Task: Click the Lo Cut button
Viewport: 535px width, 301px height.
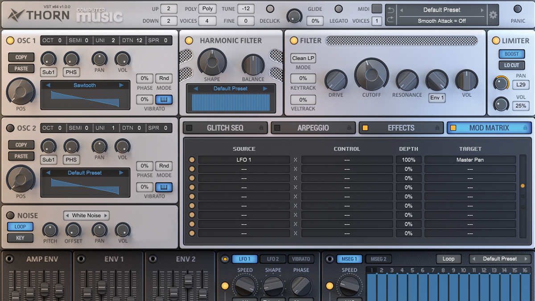Action: (511, 65)
